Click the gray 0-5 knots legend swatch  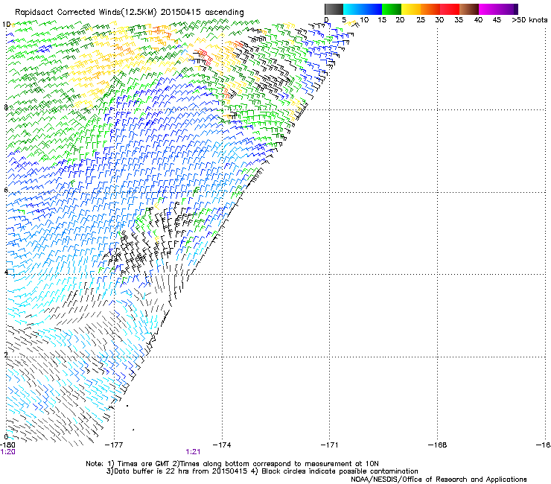click(x=334, y=9)
